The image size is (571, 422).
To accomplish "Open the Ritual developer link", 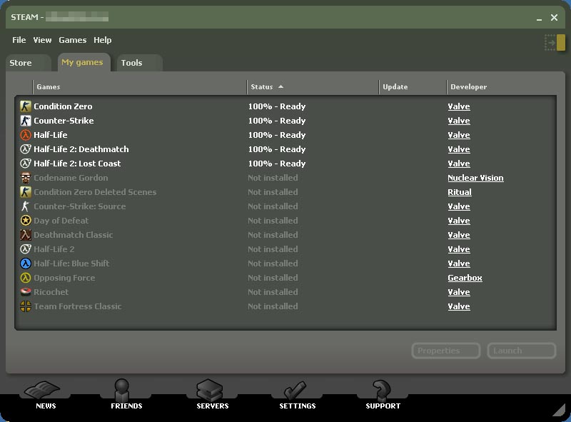I will point(460,192).
